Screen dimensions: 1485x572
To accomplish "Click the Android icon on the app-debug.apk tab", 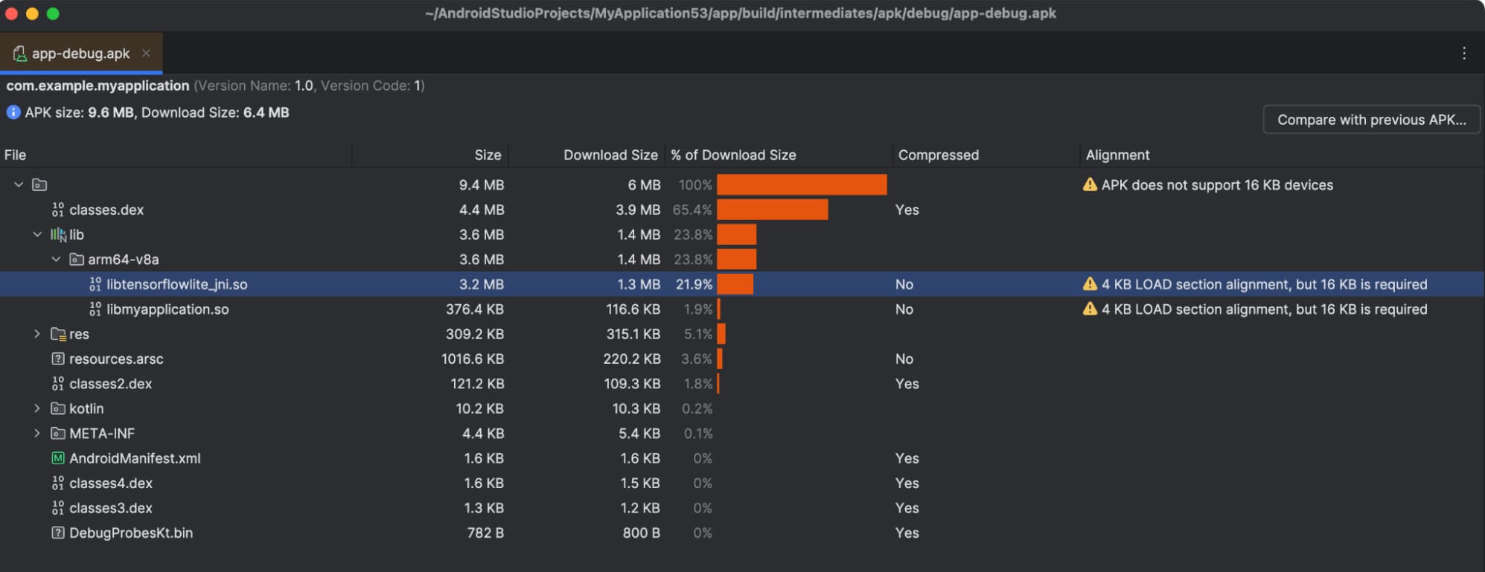I will 19,53.
